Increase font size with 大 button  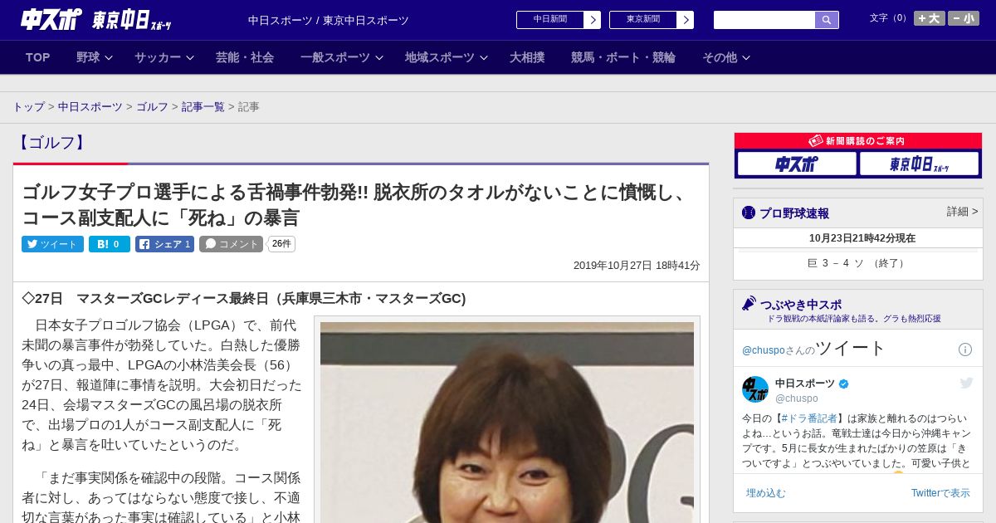point(930,18)
